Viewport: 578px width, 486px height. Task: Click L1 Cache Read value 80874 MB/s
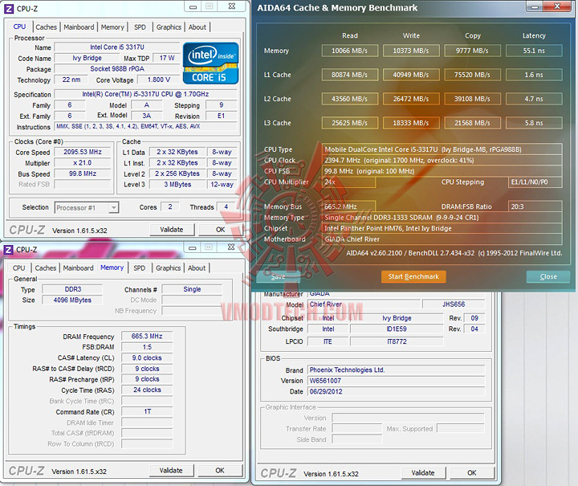coord(349,75)
